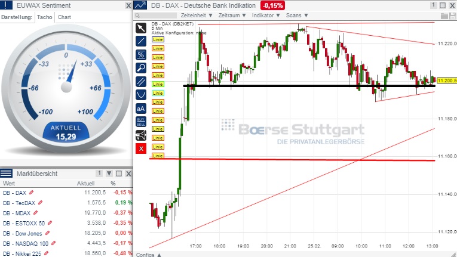This screenshot has width=457, height=257.
Task: Click pencil icon next to DB - MDAX
Action: tap(36, 213)
